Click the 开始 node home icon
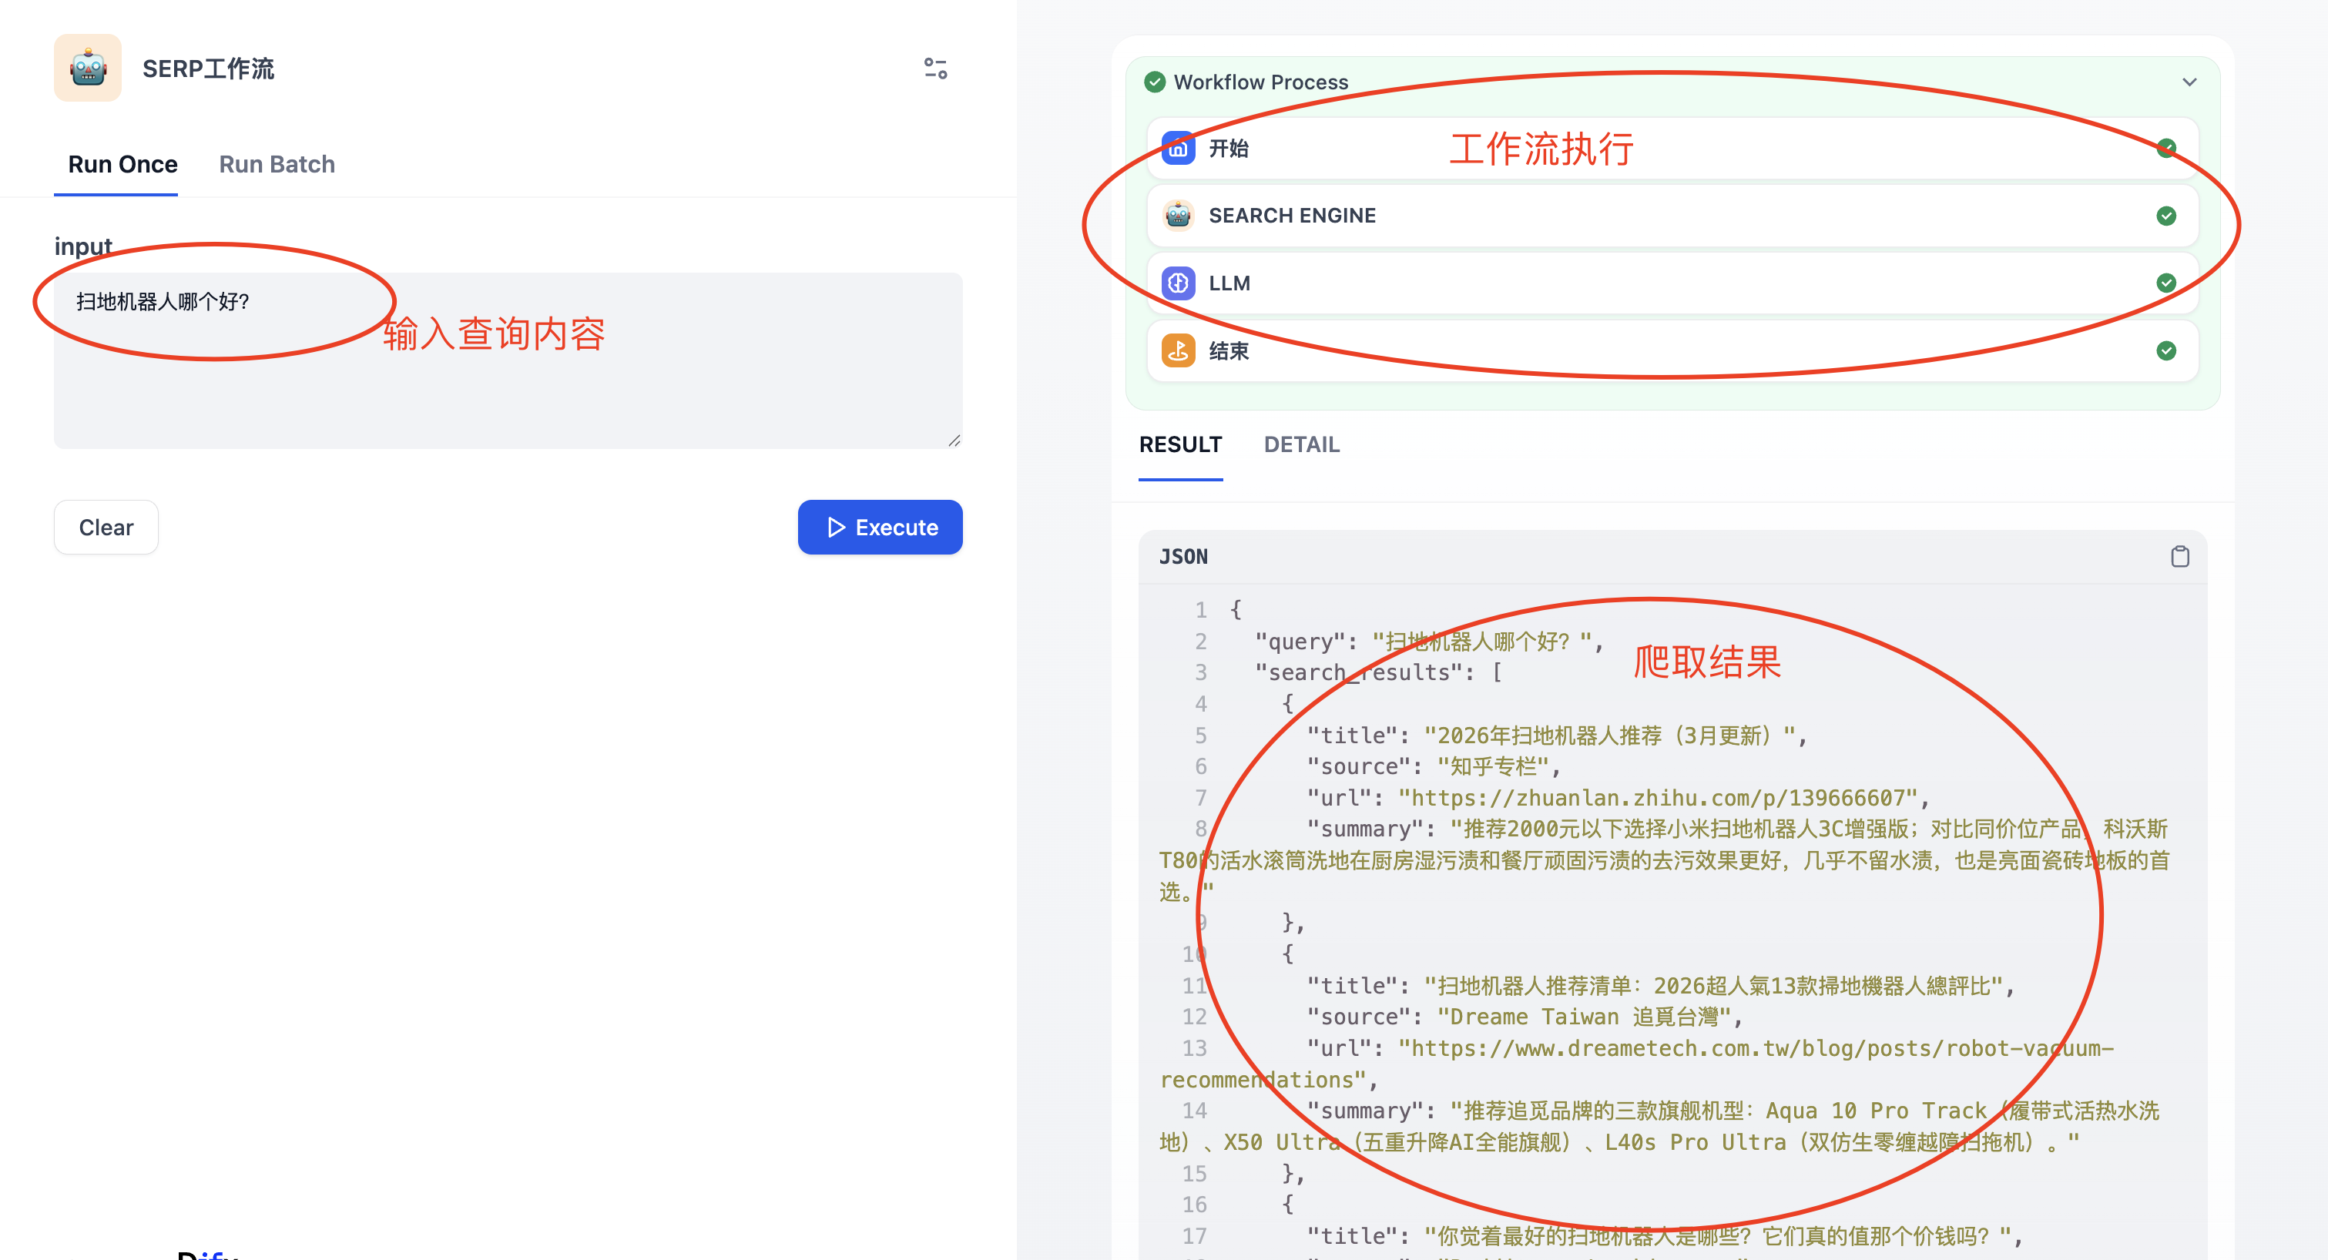Viewport: 2328px width, 1260px height. (x=1178, y=148)
